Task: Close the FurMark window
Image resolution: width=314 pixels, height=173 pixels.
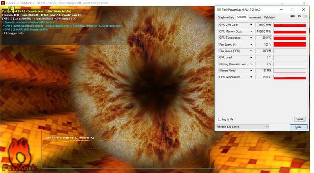Action: click(x=304, y=3)
